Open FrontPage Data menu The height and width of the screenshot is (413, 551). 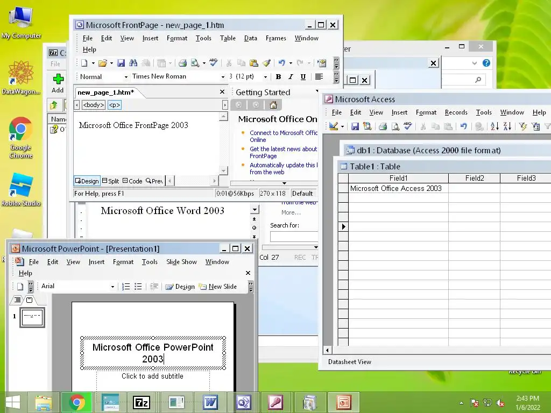pyautogui.click(x=251, y=38)
